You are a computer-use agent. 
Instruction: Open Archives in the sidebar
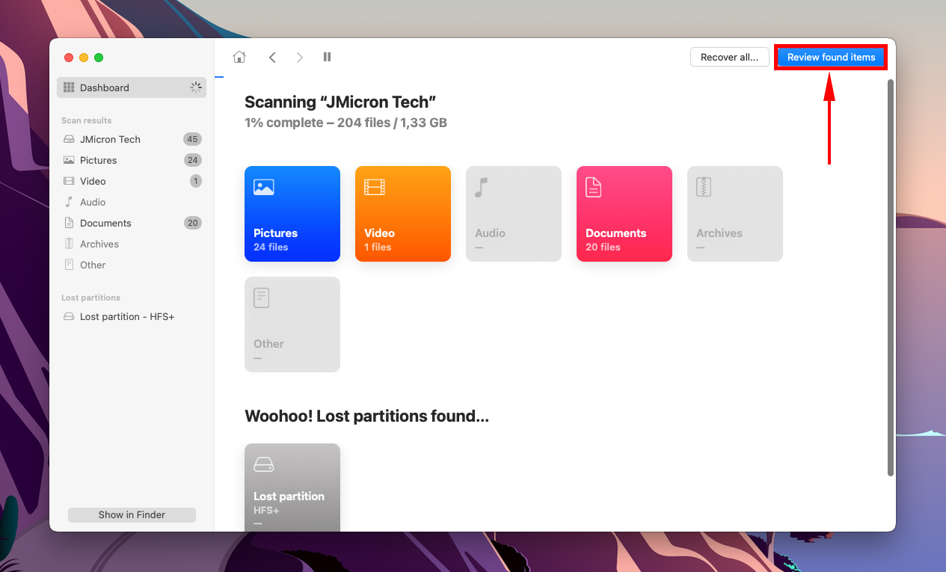tap(132, 244)
